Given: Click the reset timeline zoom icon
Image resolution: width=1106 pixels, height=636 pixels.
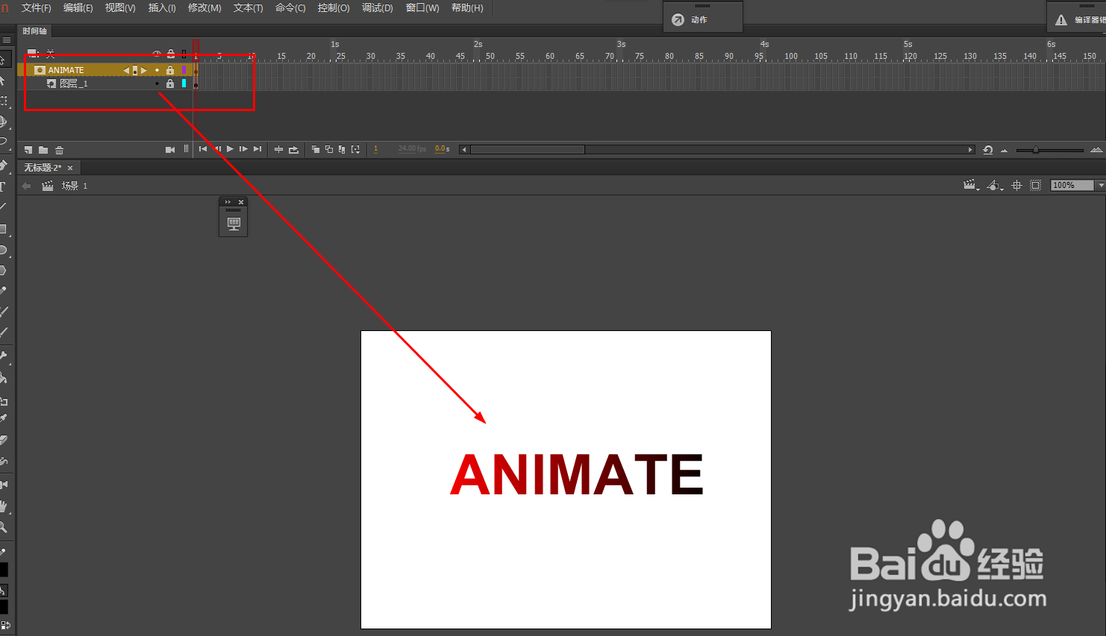Looking at the screenshot, I should point(988,150).
